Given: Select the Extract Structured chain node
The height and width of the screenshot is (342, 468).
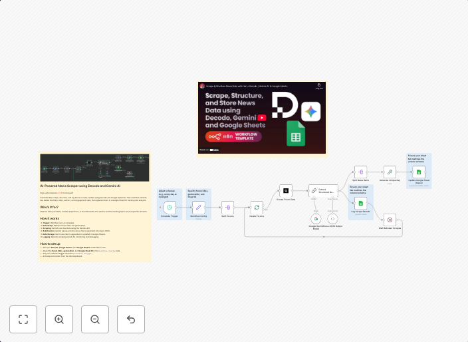Looking at the screenshot, I should pos(323,190).
